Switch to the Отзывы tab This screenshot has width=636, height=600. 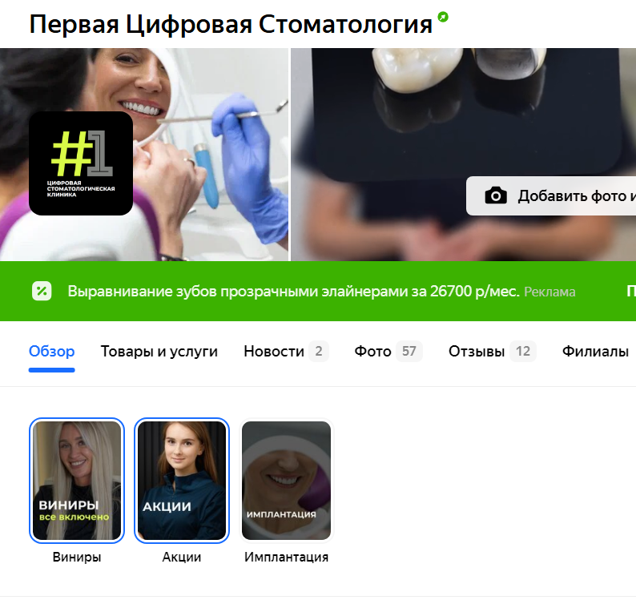(x=493, y=352)
